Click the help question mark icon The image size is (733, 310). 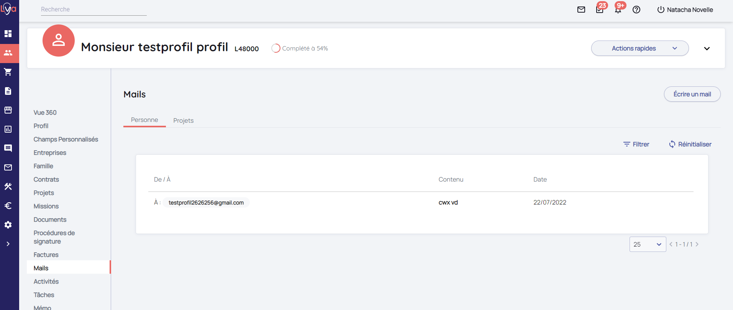click(x=636, y=10)
